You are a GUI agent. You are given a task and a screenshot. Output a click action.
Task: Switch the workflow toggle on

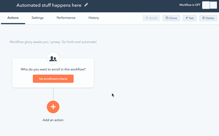(x=210, y=5)
